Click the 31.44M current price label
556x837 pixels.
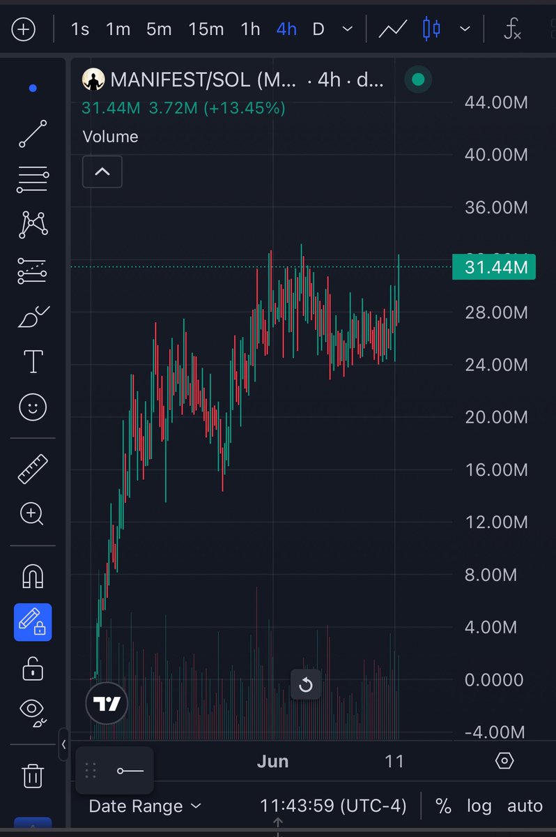pos(494,267)
